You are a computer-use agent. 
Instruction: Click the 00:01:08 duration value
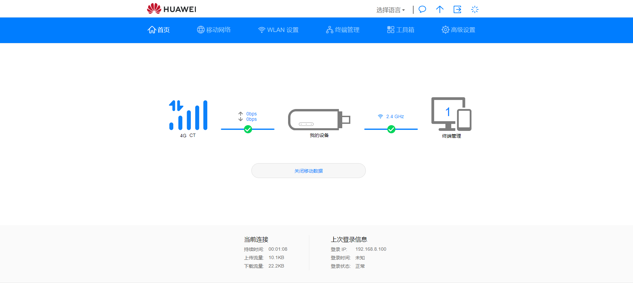278,249
